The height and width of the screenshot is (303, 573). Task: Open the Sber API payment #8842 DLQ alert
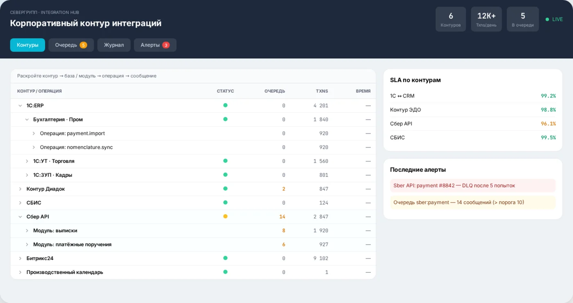[473, 186]
